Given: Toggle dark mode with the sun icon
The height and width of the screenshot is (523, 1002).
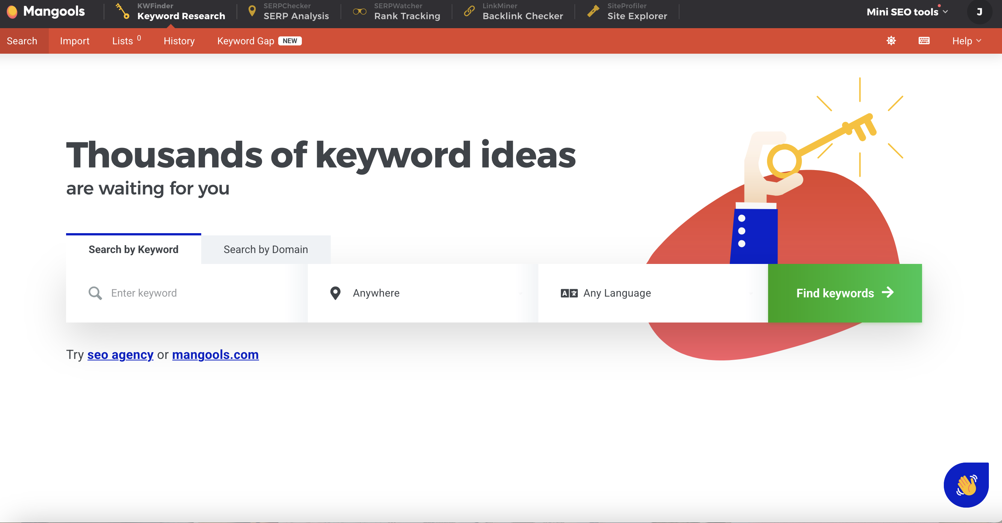Looking at the screenshot, I should click(x=891, y=41).
